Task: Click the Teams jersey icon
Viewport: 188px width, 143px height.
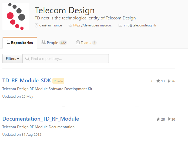Action: 78,42
